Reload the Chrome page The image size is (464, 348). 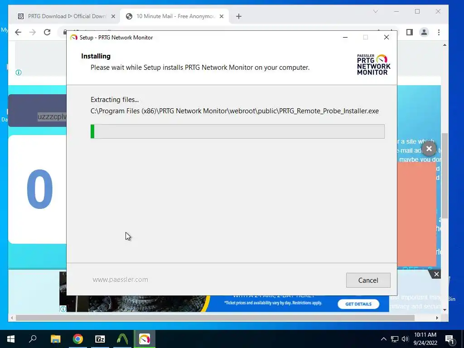click(47, 32)
